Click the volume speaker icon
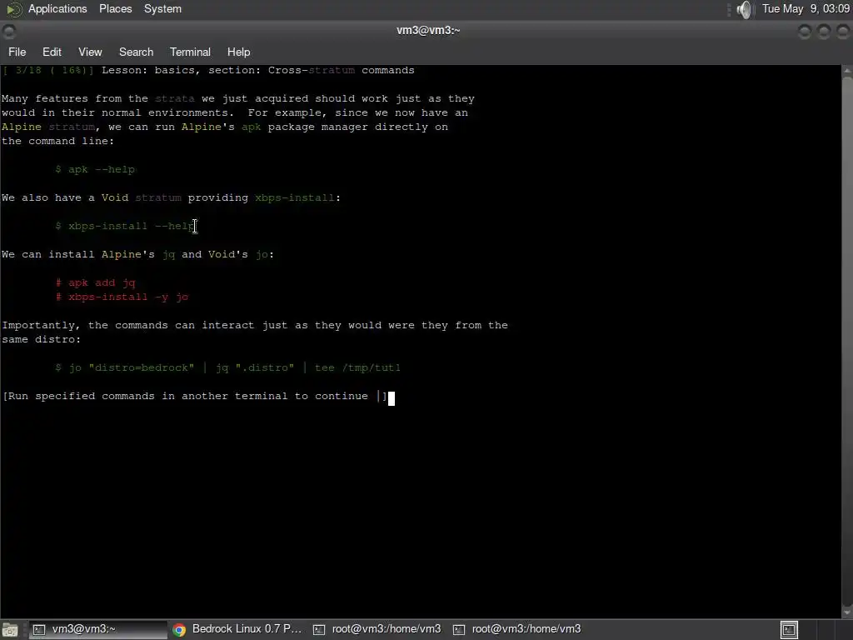 (x=744, y=9)
